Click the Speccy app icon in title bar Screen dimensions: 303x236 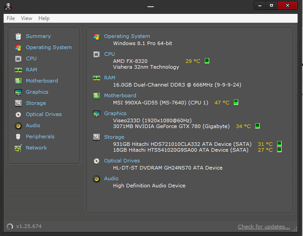click(8, 7)
